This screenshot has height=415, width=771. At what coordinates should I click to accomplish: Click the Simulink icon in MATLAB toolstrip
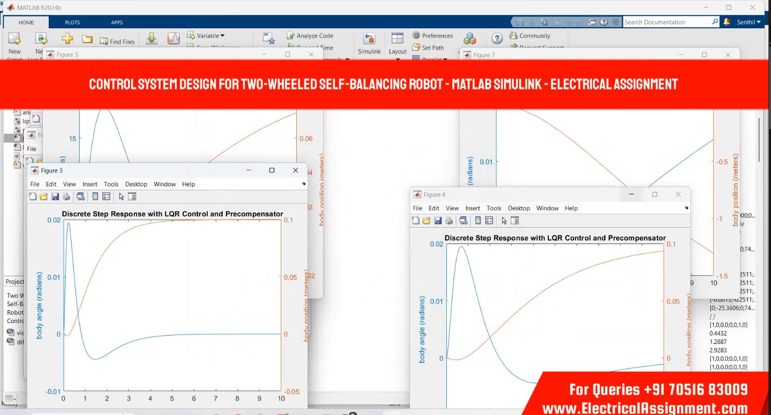(369, 43)
